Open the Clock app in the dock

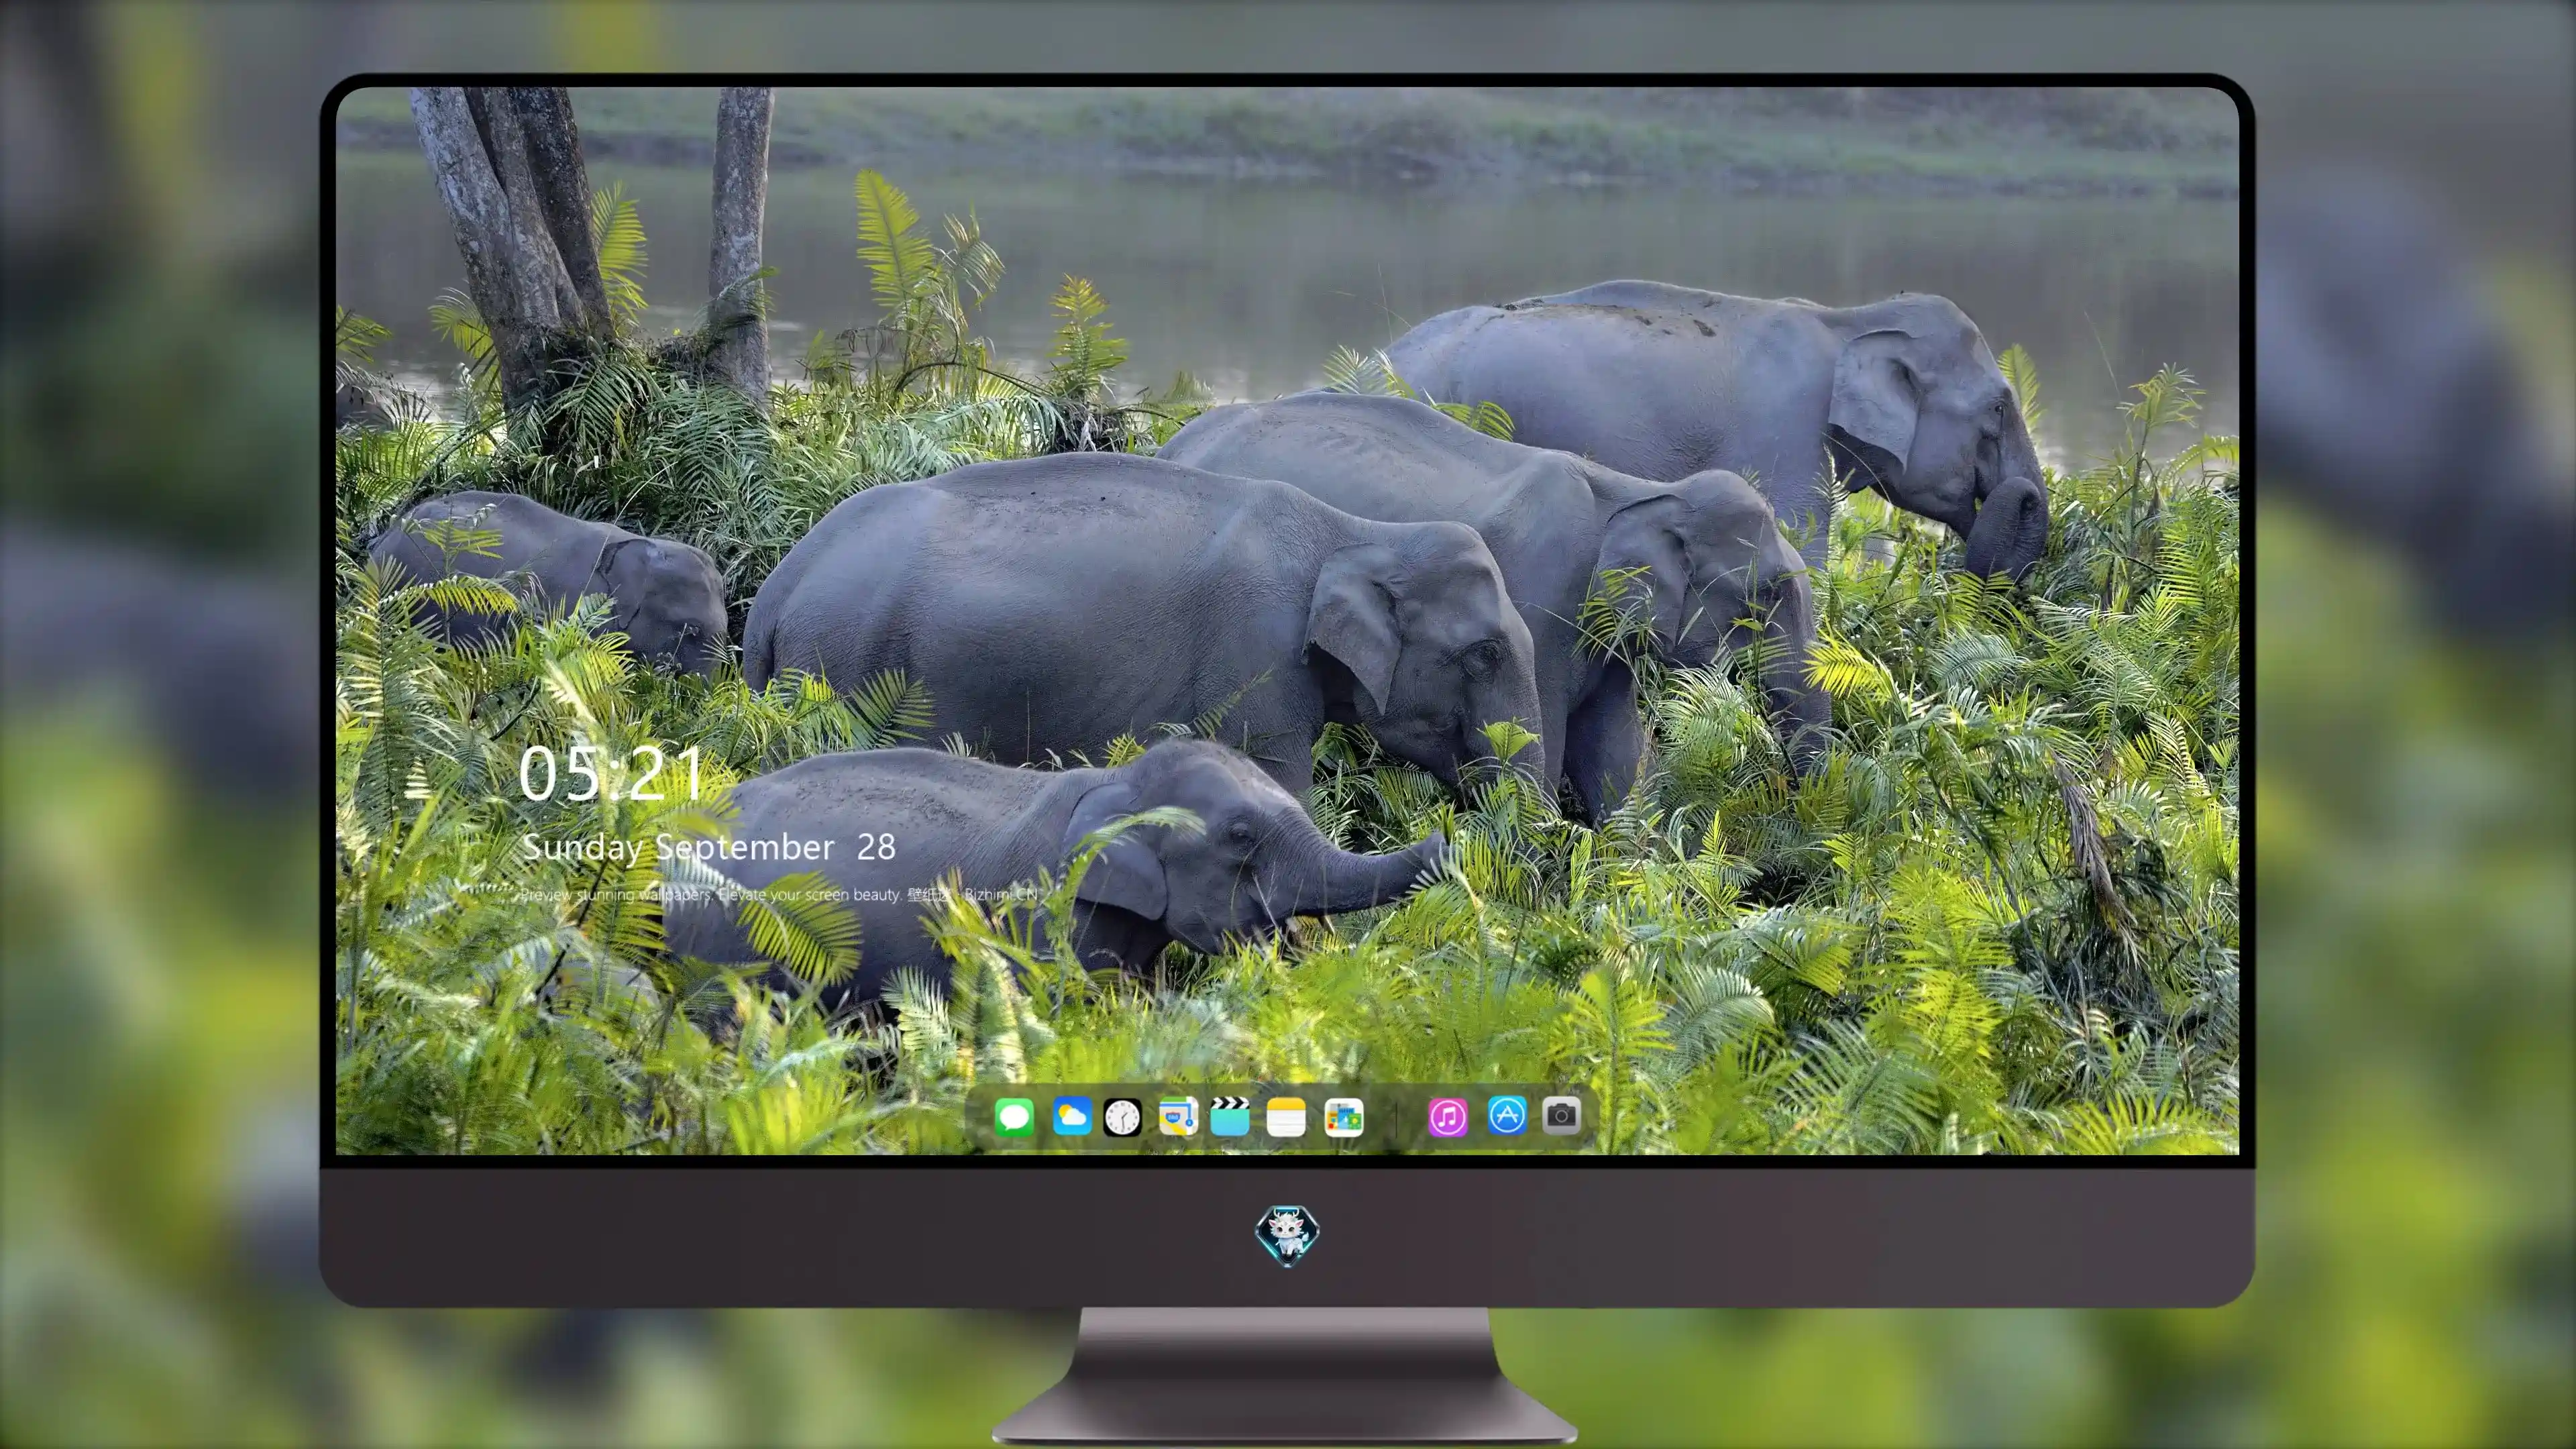pyautogui.click(x=1122, y=1117)
